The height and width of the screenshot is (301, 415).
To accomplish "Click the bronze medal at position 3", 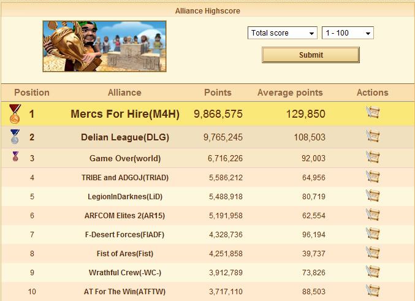I will (x=15, y=156).
